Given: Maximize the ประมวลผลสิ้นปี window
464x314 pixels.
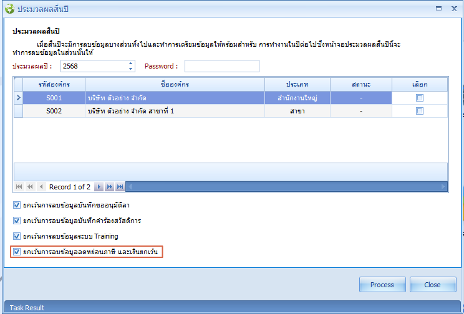Looking at the screenshot, I should [437, 9].
